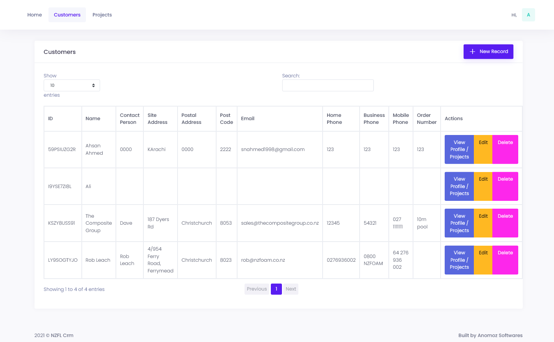Select the Customers navigation item
This screenshot has height=342, width=554.
67,14
